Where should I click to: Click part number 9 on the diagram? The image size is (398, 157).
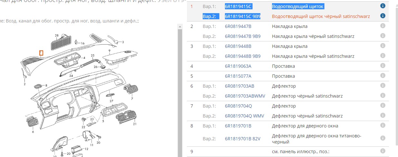[109, 51]
